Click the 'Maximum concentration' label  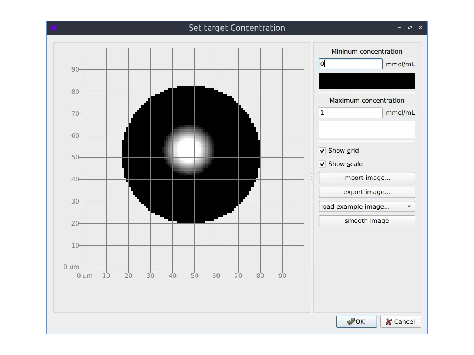(x=367, y=100)
